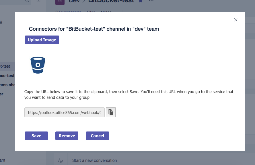This screenshot has width=255, height=165.
Task: Open the sidebar channel ending in "nce-test"
Action: click(x=7, y=76)
